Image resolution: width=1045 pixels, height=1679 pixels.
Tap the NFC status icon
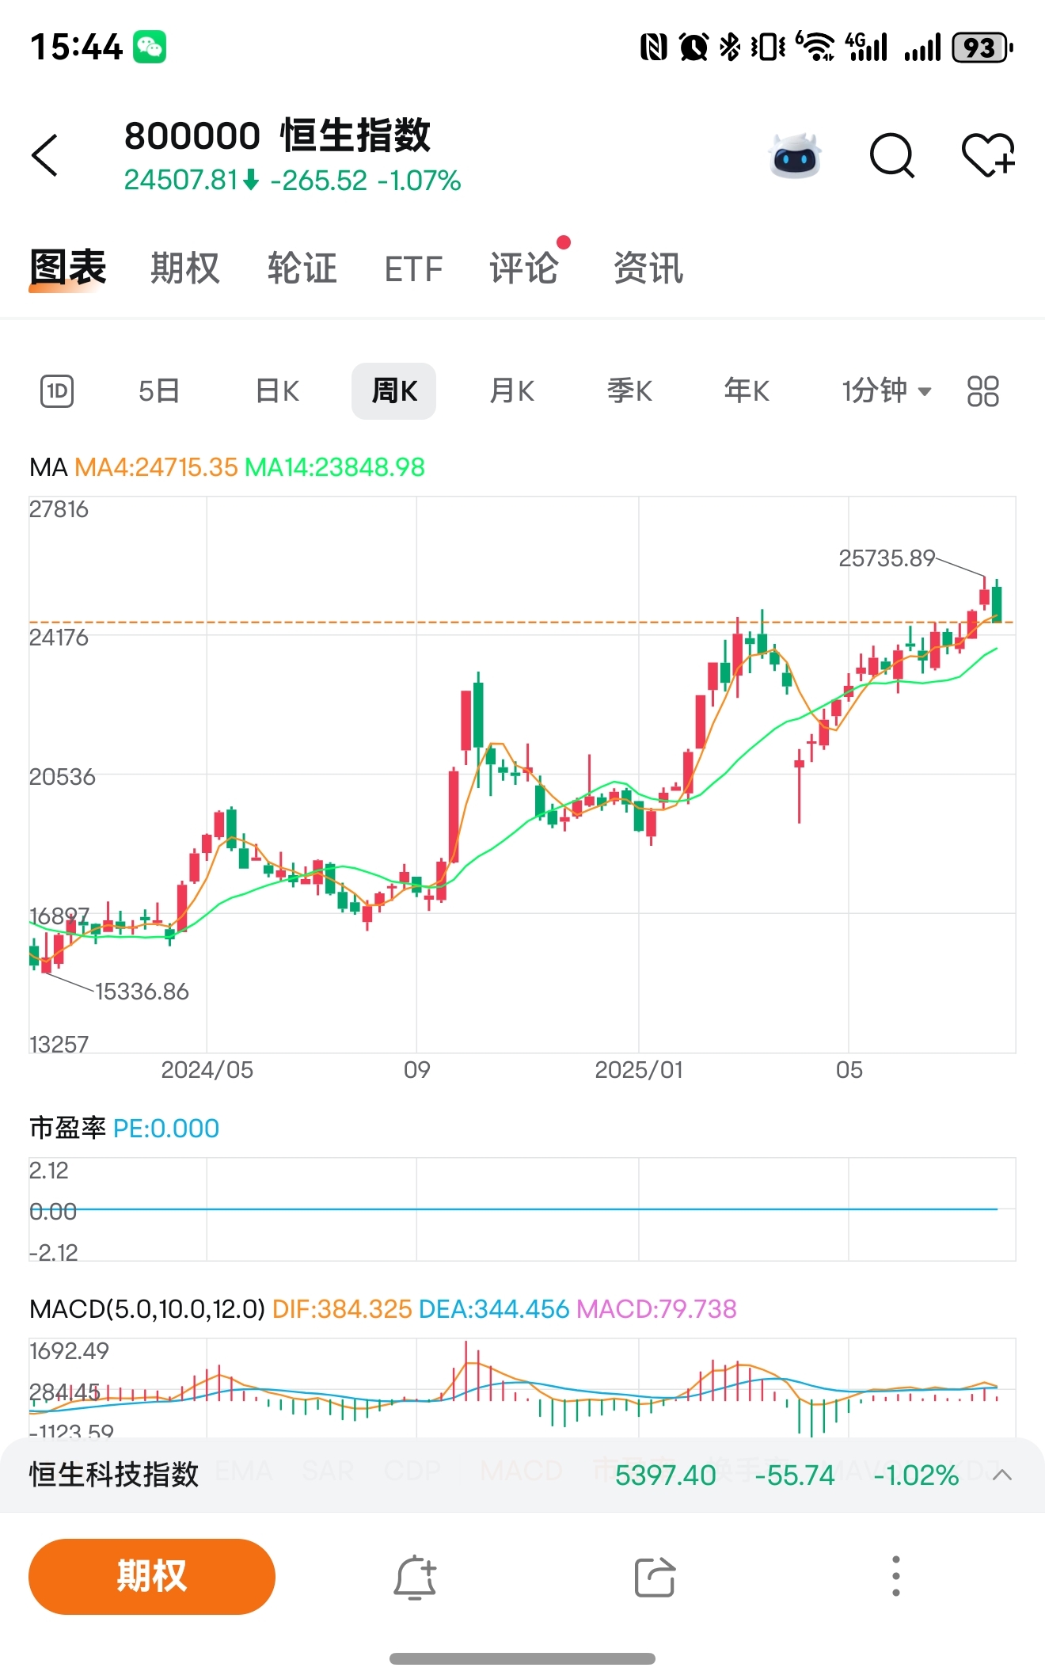(653, 48)
